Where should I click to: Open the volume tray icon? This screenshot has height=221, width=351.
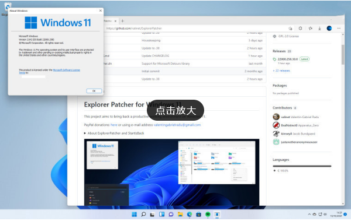[x=325, y=215]
